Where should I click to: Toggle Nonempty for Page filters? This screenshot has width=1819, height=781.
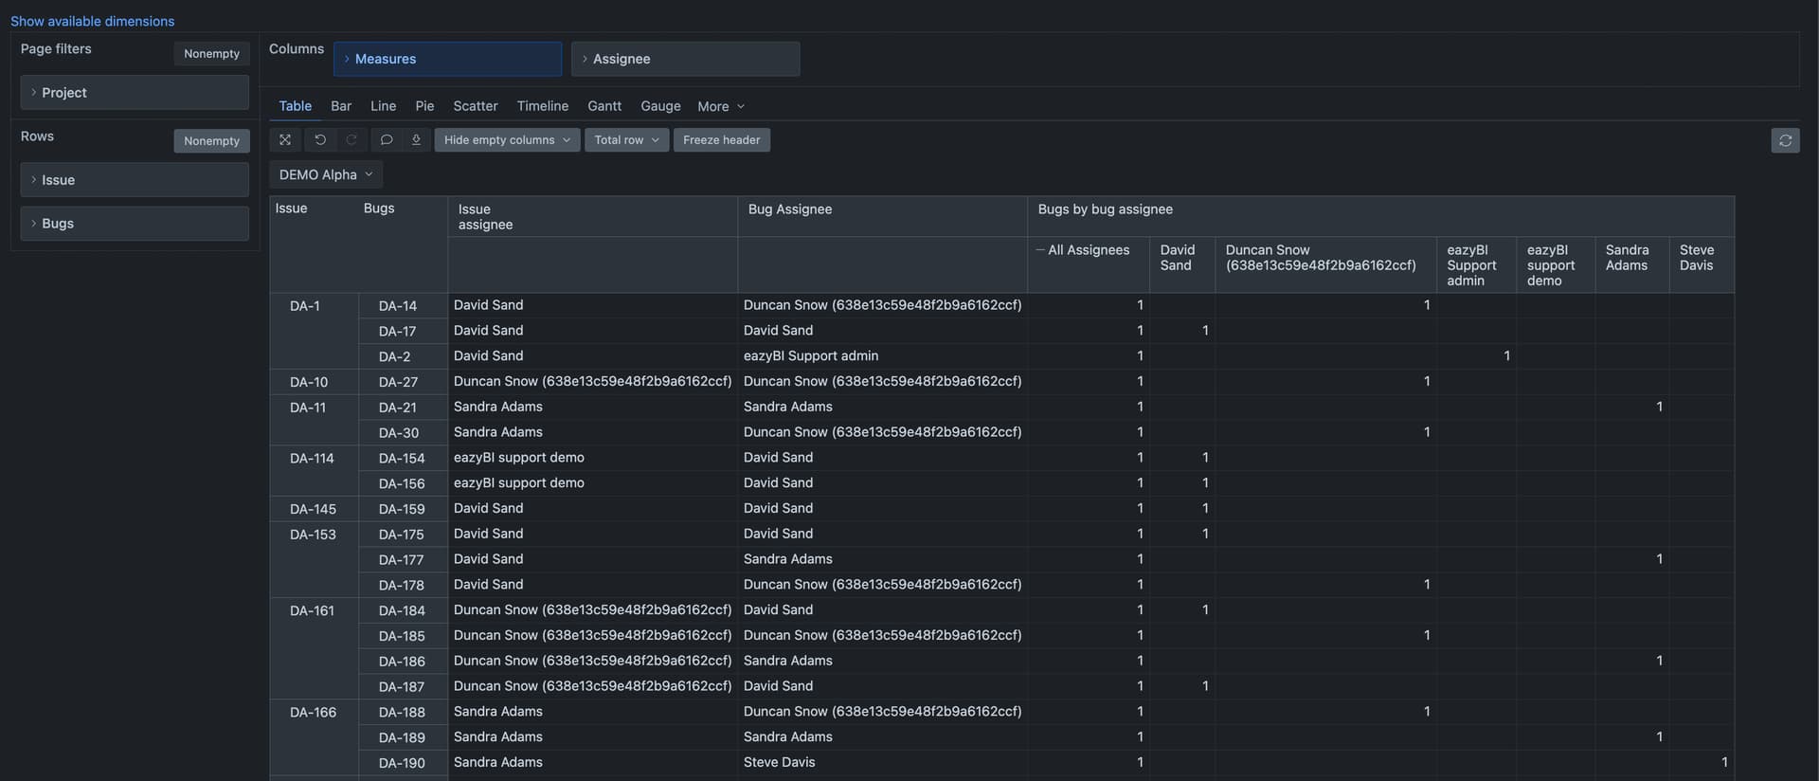[211, 54]
